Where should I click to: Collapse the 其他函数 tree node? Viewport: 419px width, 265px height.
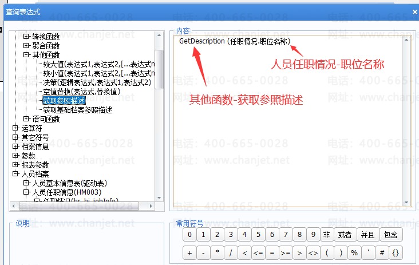(26, 55)
